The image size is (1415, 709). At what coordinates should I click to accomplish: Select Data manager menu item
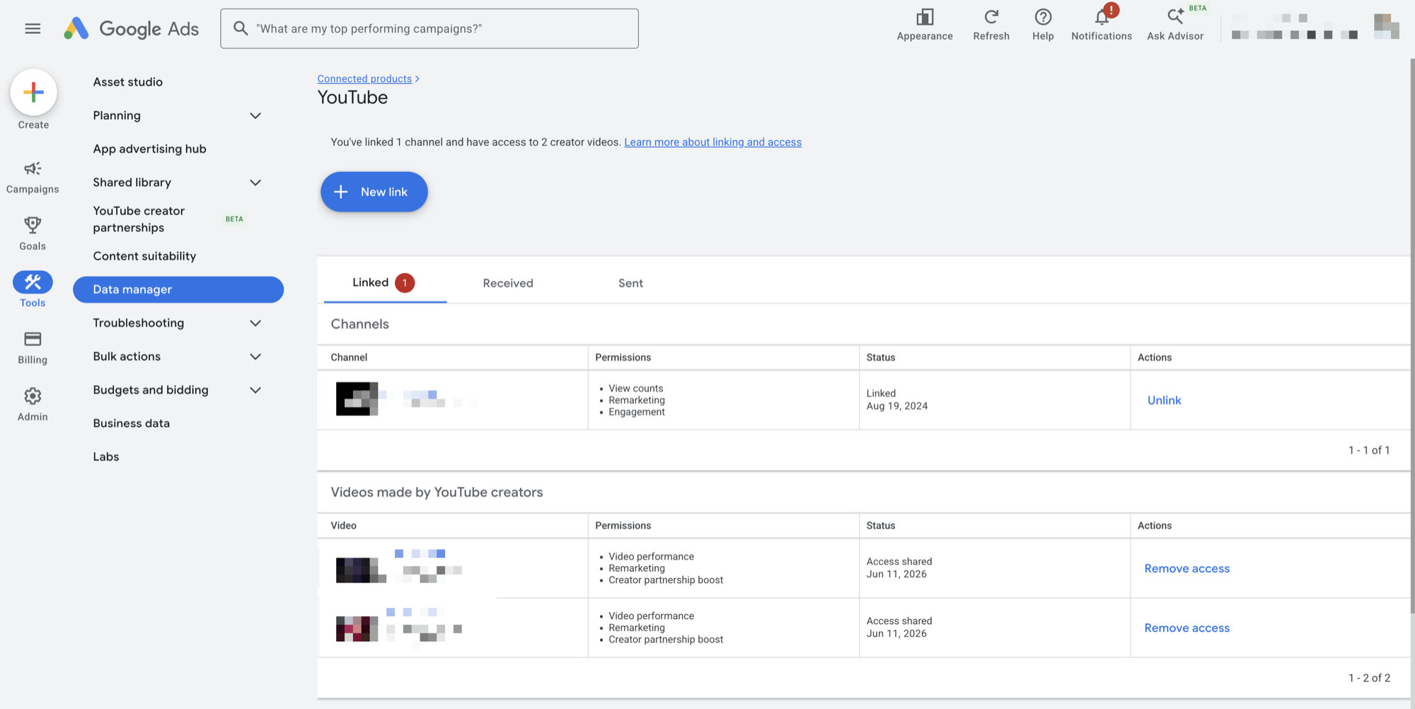coord(178,289)
